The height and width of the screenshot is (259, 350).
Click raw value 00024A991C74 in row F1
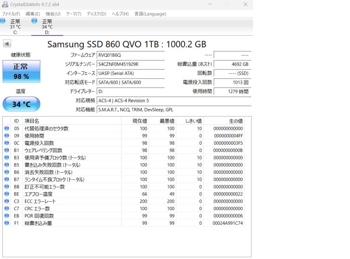(x=228, y=223)
